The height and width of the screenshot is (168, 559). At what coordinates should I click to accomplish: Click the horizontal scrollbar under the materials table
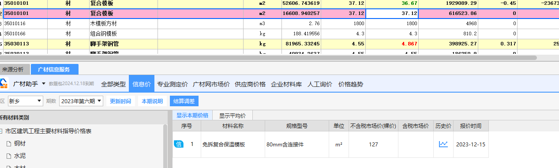click(x=268, y=58)
